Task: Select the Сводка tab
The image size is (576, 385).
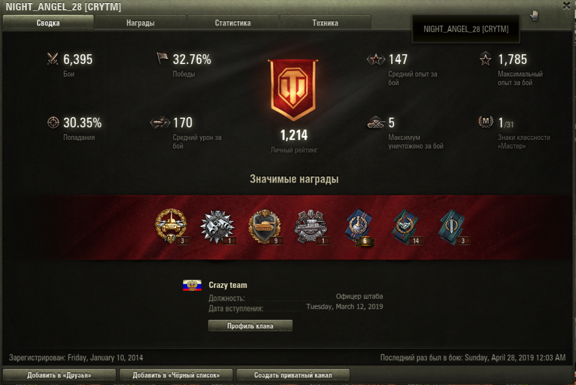Action: point(48,23)
